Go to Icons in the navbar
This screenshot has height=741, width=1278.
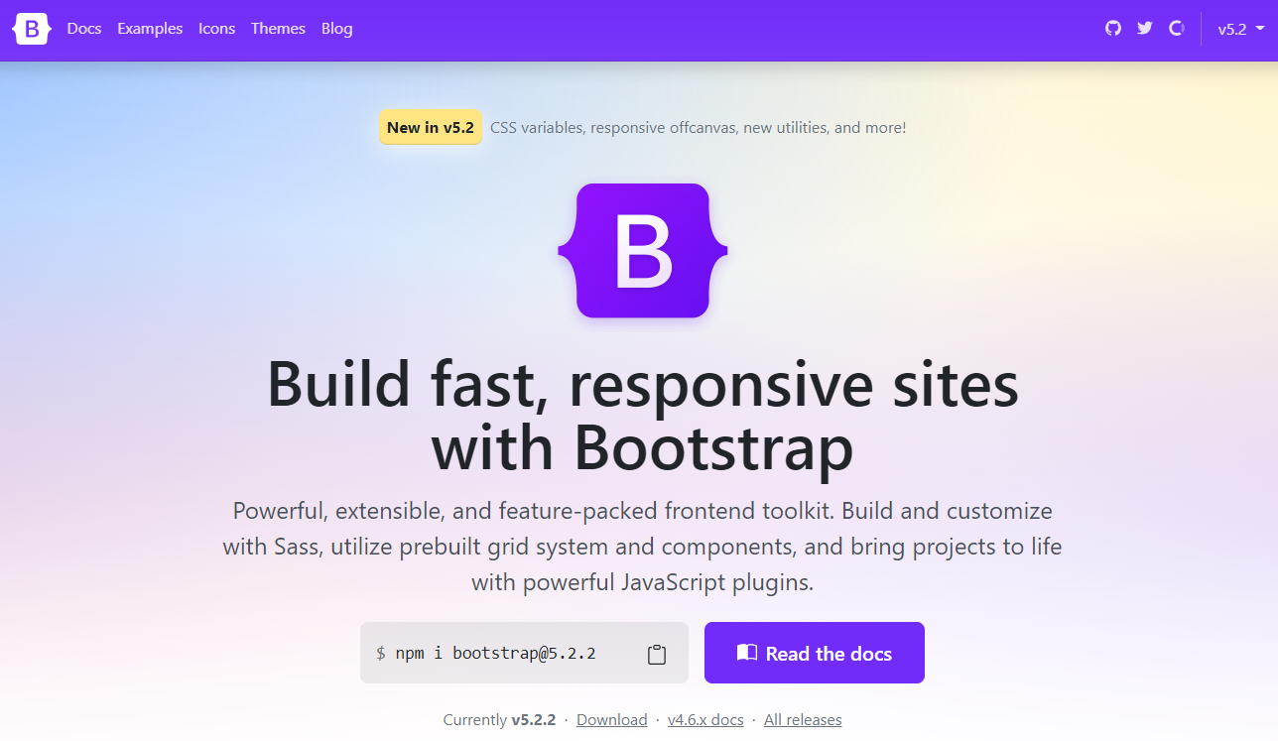[x=216, y=29]
